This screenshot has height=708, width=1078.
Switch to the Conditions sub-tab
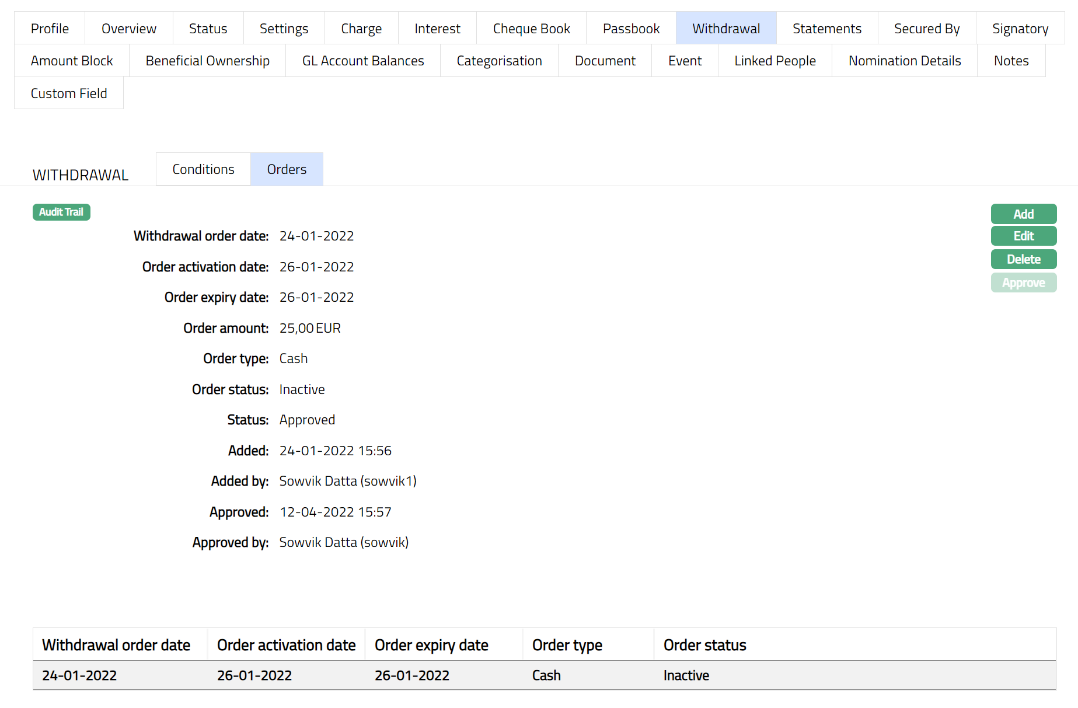[203, 169]
